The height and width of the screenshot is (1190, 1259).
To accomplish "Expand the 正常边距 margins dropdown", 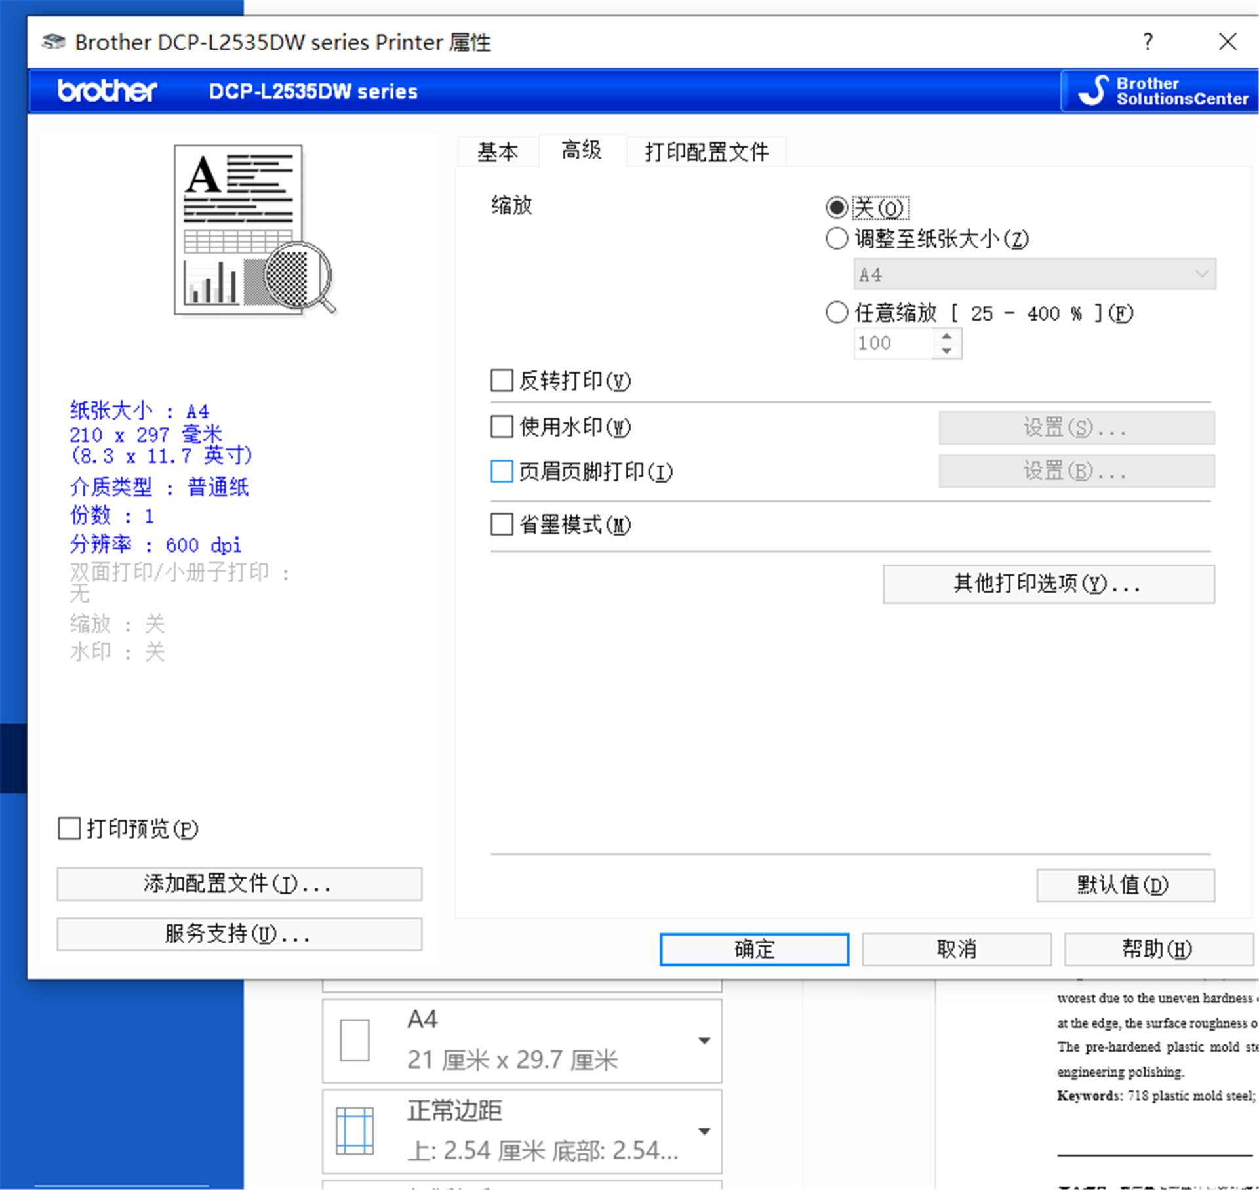I will [x=705, y=1131].
